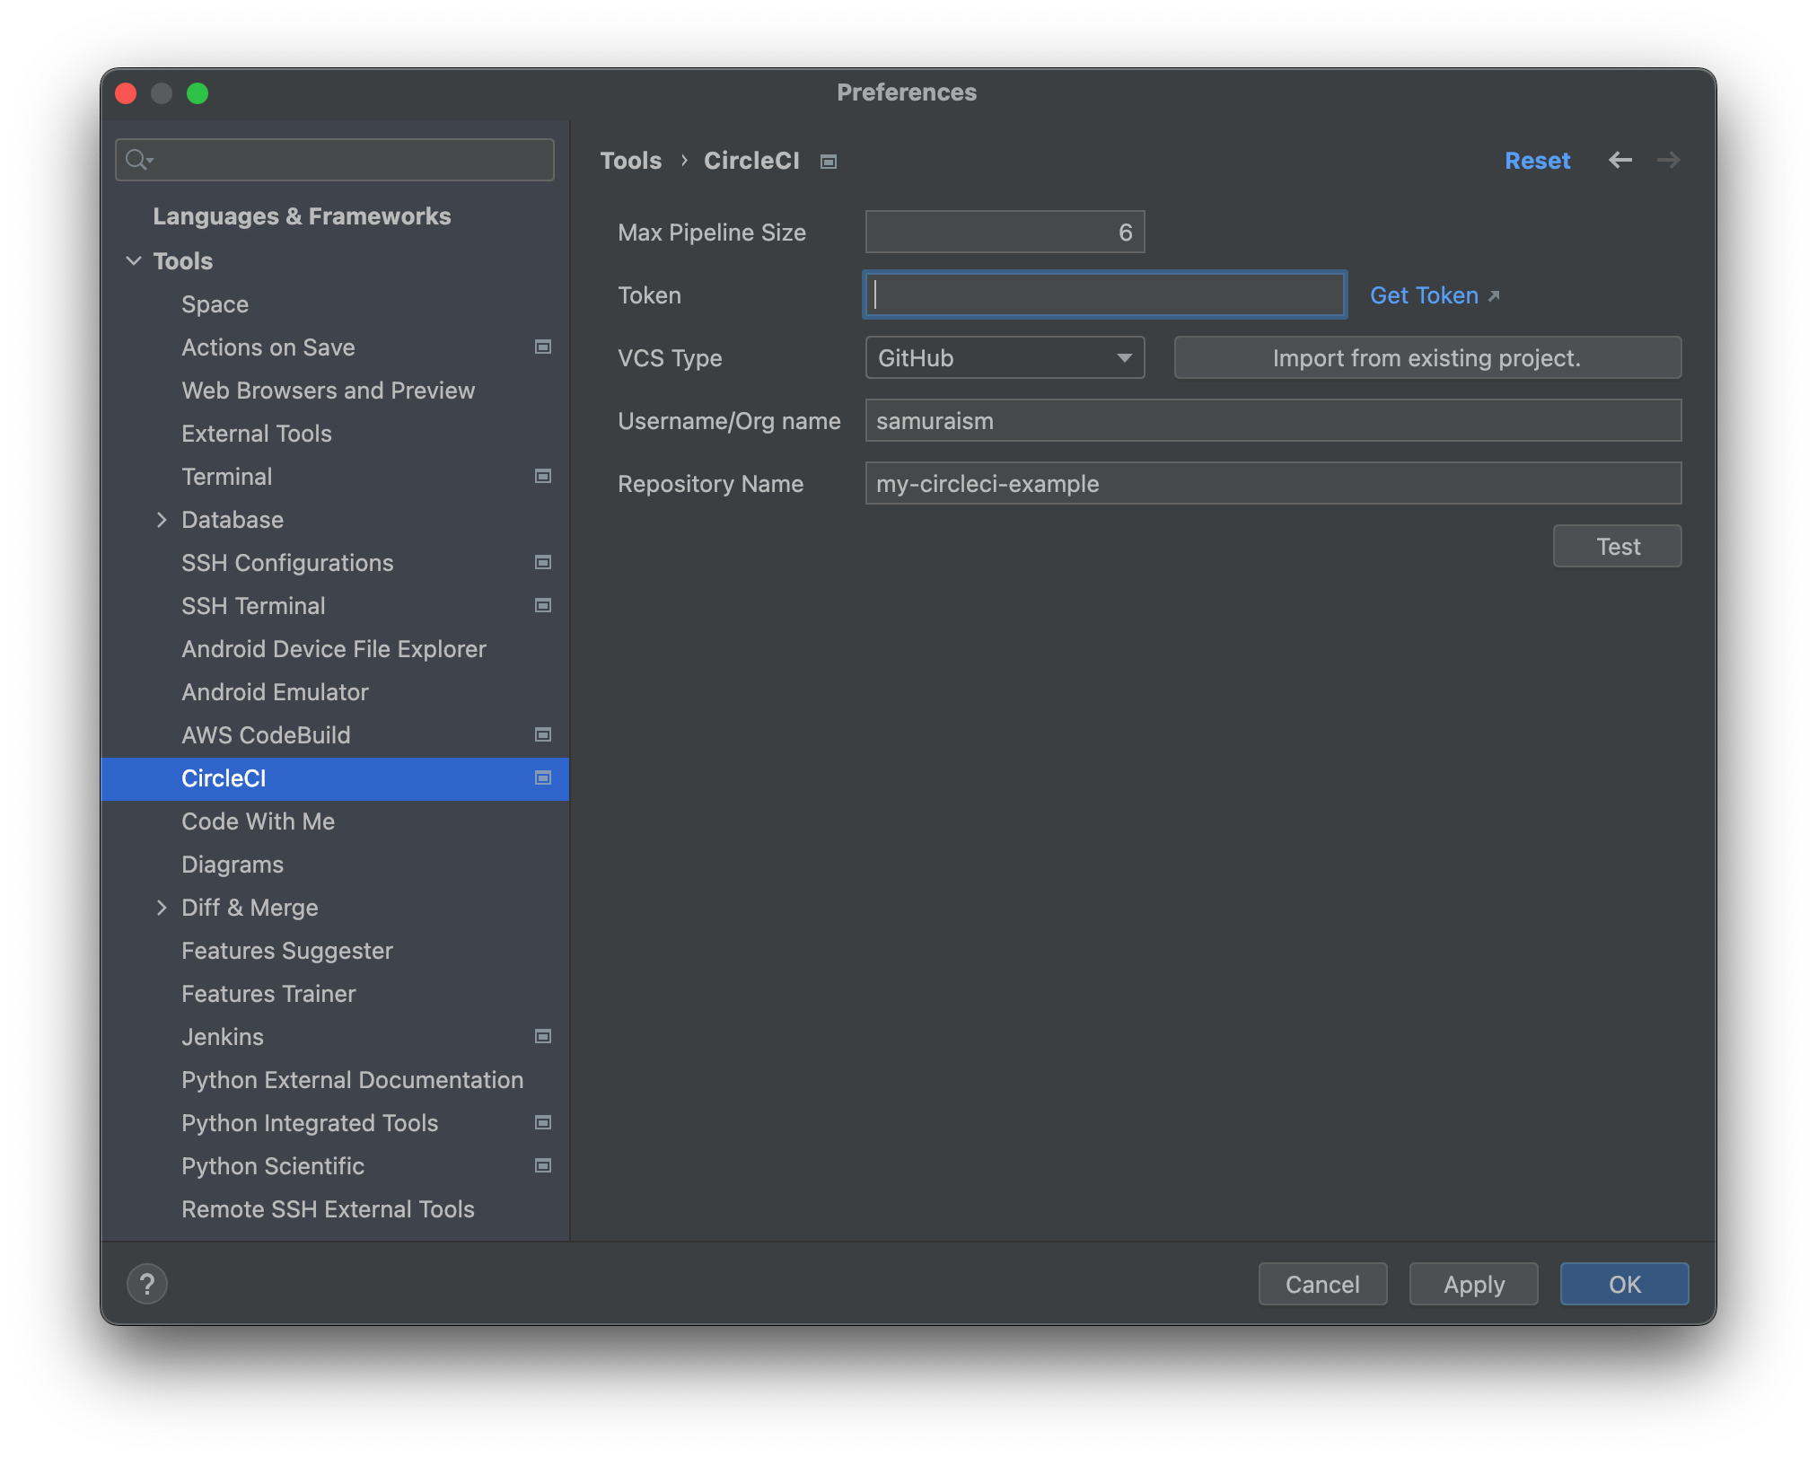The image size is (1817, 1458).
Task: Select Diagrams settings page
Action: point(233,865)
